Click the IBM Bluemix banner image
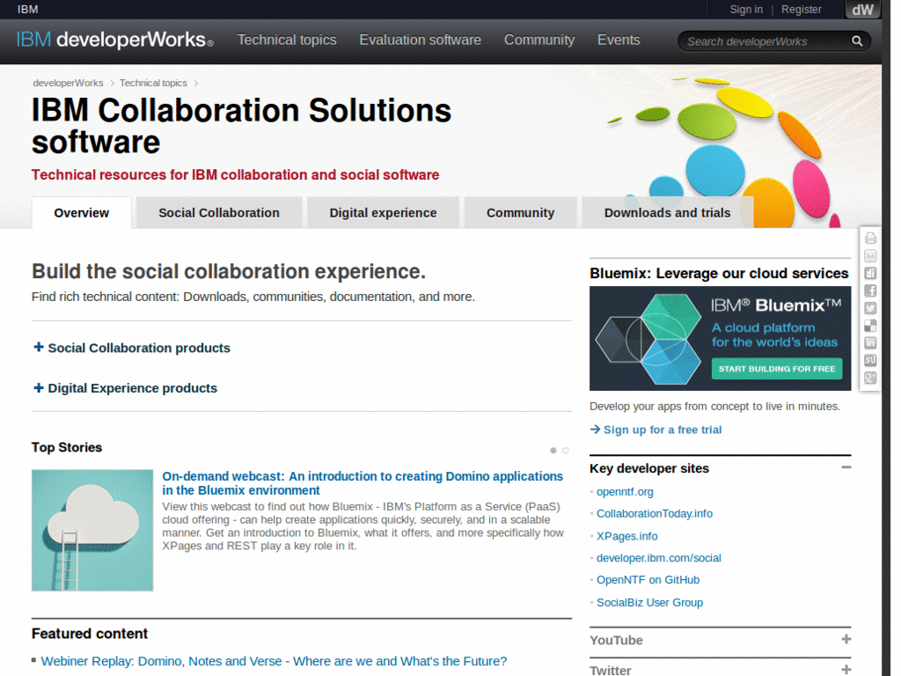 tap(720, 339)
